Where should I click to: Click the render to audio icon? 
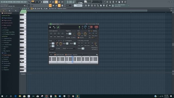click(x=122, y=2)
